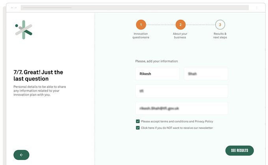Click the first name field containing Rikesh
The image size is (268, 165).
point(157,74)
